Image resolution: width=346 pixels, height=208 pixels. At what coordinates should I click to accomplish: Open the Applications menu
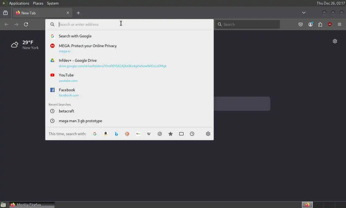(x=16, y=3)
